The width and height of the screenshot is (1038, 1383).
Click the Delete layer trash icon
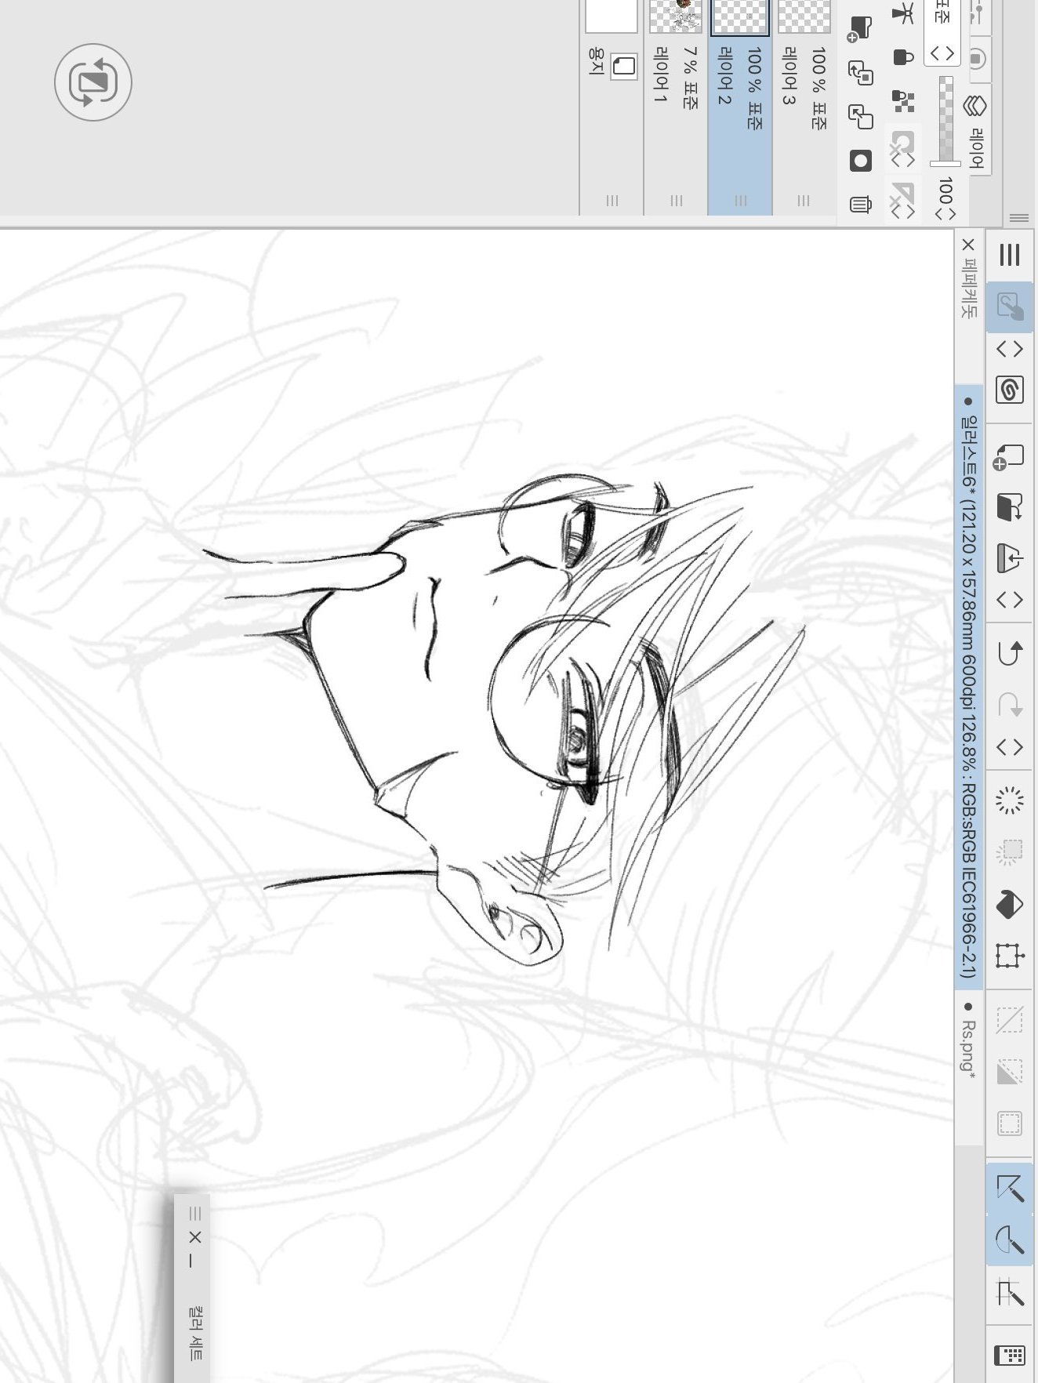pyautogui.click(x=861, y=205)
